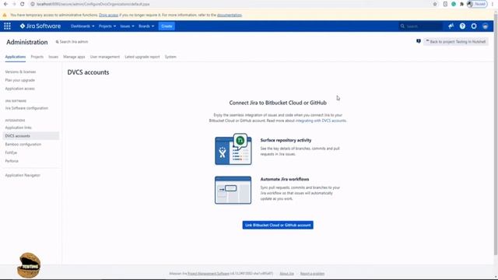This screenshot has width=498, height=280.
Task: Expand the Projects dropdown menu
Action: (107, 26)
